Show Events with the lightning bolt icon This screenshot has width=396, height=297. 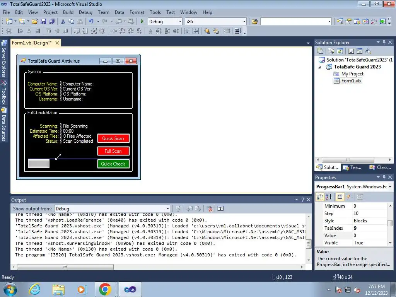pos(348,197)
